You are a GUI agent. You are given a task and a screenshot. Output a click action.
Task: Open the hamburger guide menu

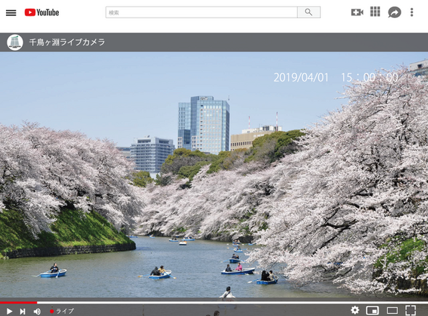click(11, 12)
